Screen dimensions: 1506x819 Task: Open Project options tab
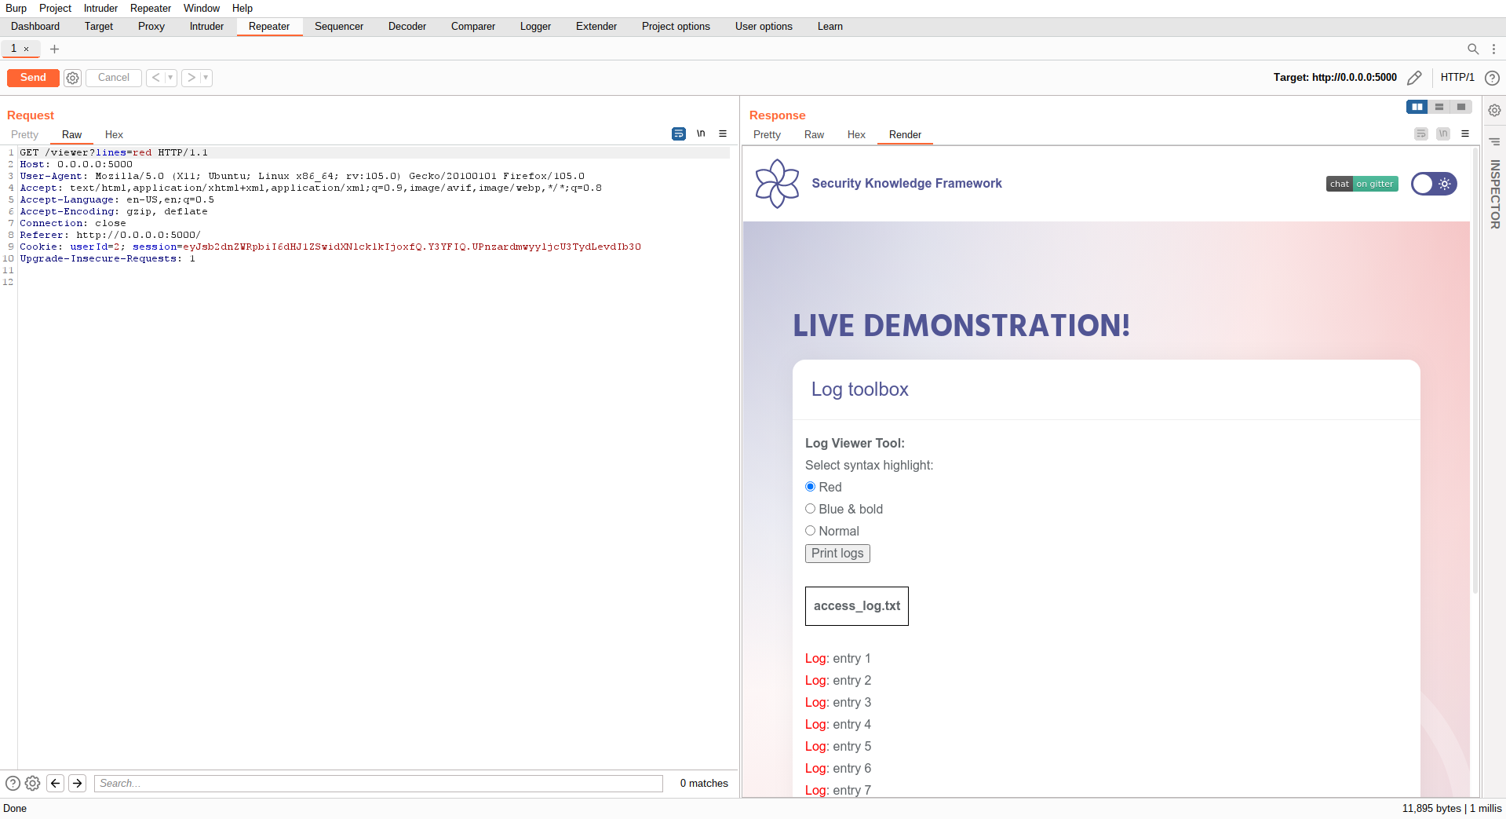[x=676, y=27]
